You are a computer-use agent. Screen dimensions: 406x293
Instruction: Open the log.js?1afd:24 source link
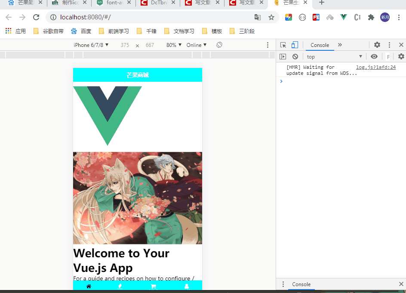click(376, 67)
